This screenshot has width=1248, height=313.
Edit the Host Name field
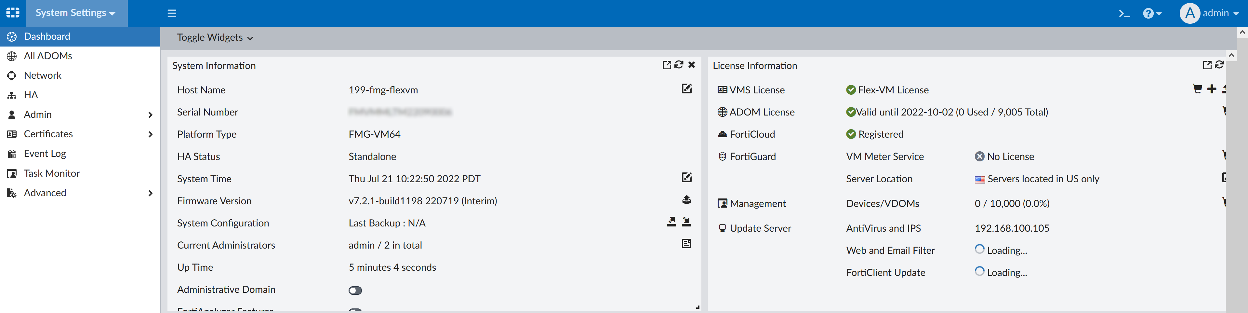click(686, 89)
